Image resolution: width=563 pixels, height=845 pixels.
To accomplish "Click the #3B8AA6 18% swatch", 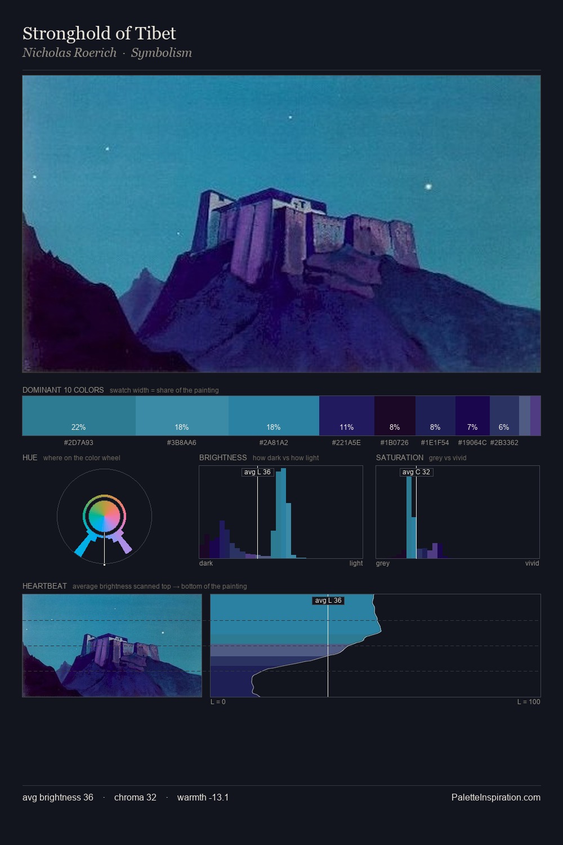I will click(x=182, y=416).
